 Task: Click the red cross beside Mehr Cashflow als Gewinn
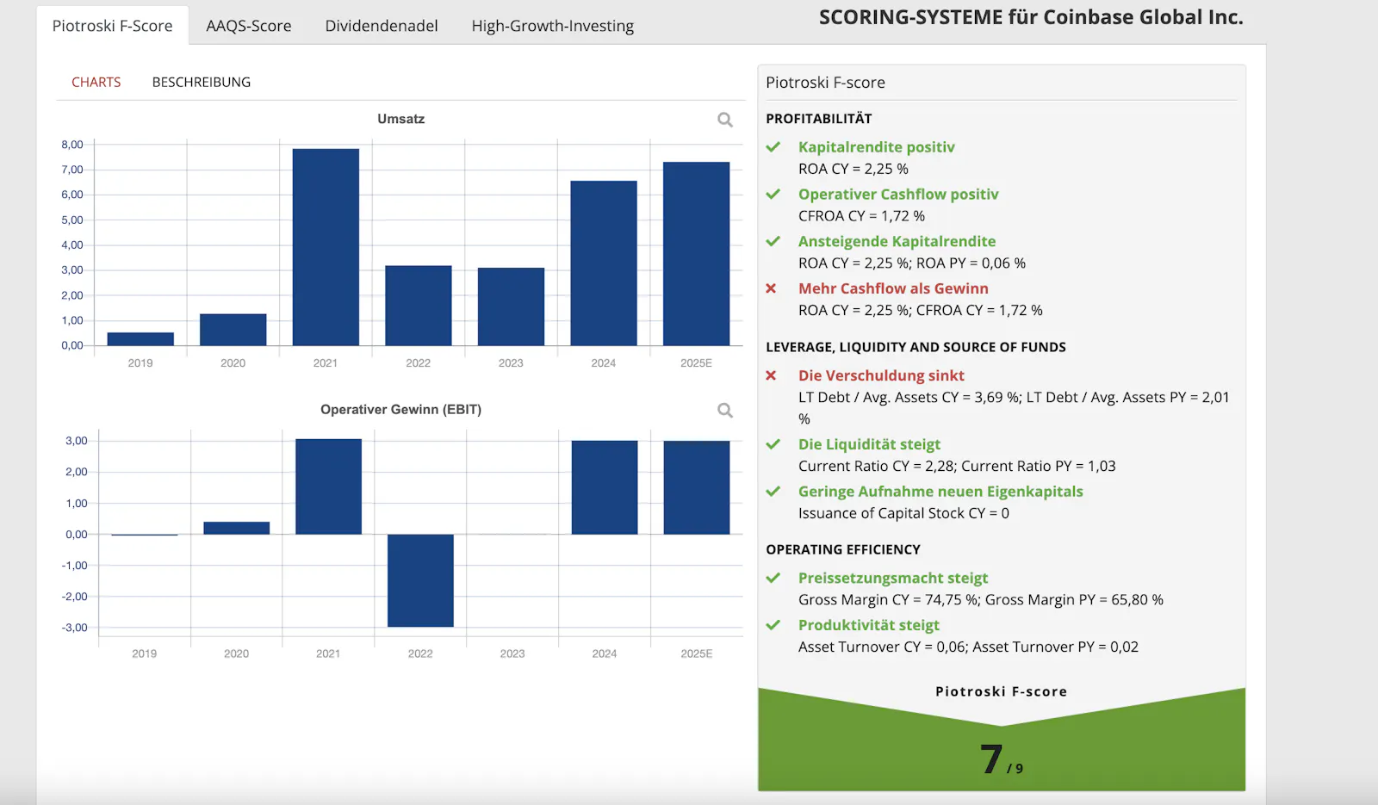click(x=772, y=288)
